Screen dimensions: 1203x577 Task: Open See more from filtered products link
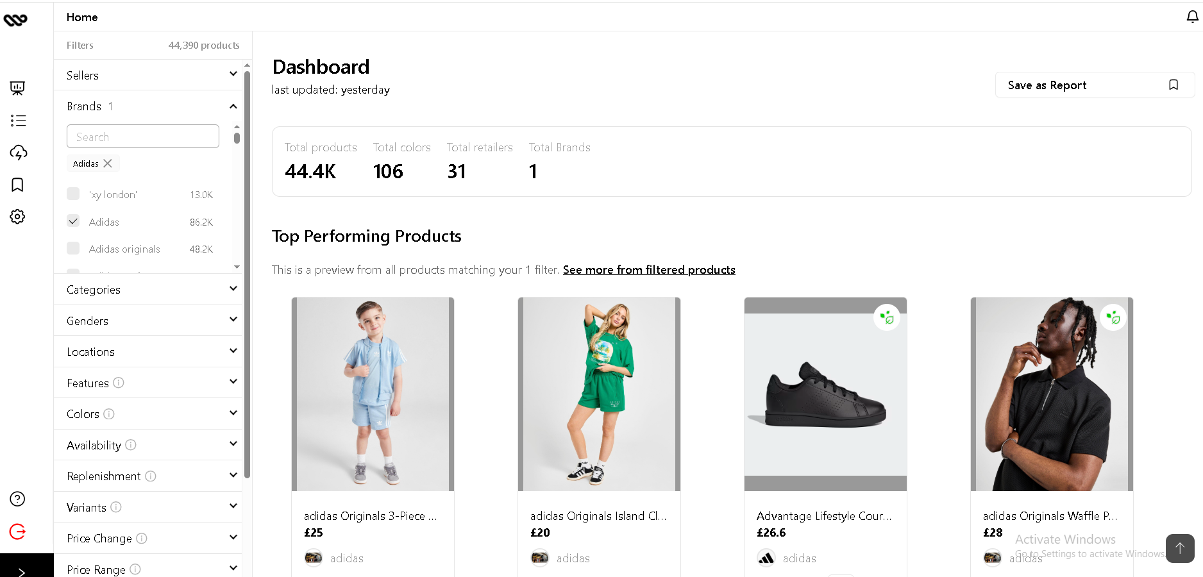pyautogui.click(x=649, y=270)
